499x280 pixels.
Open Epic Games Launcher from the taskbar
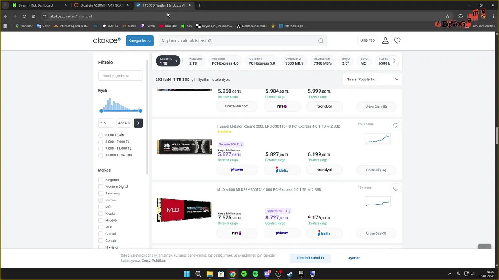point(301,274)
